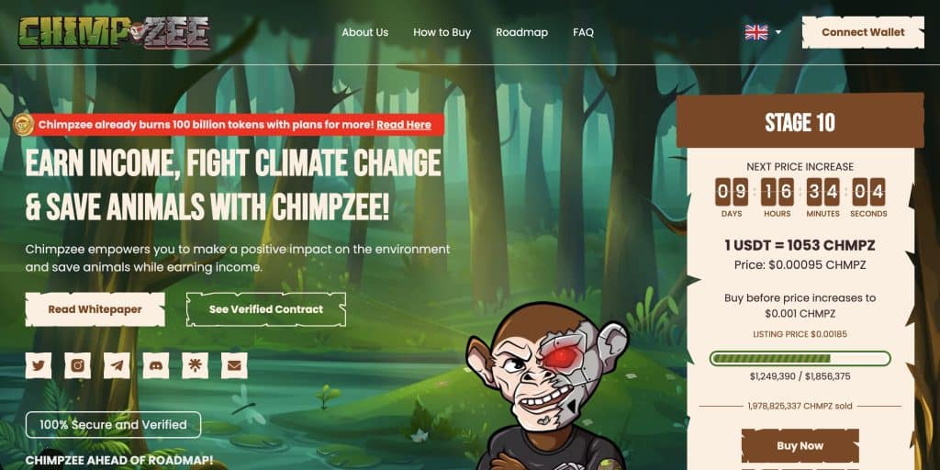This screenshot has width=940, height=470.
Task: Open the How to Buy menu item
Action: pyautogui.click(x=442, y=32)
